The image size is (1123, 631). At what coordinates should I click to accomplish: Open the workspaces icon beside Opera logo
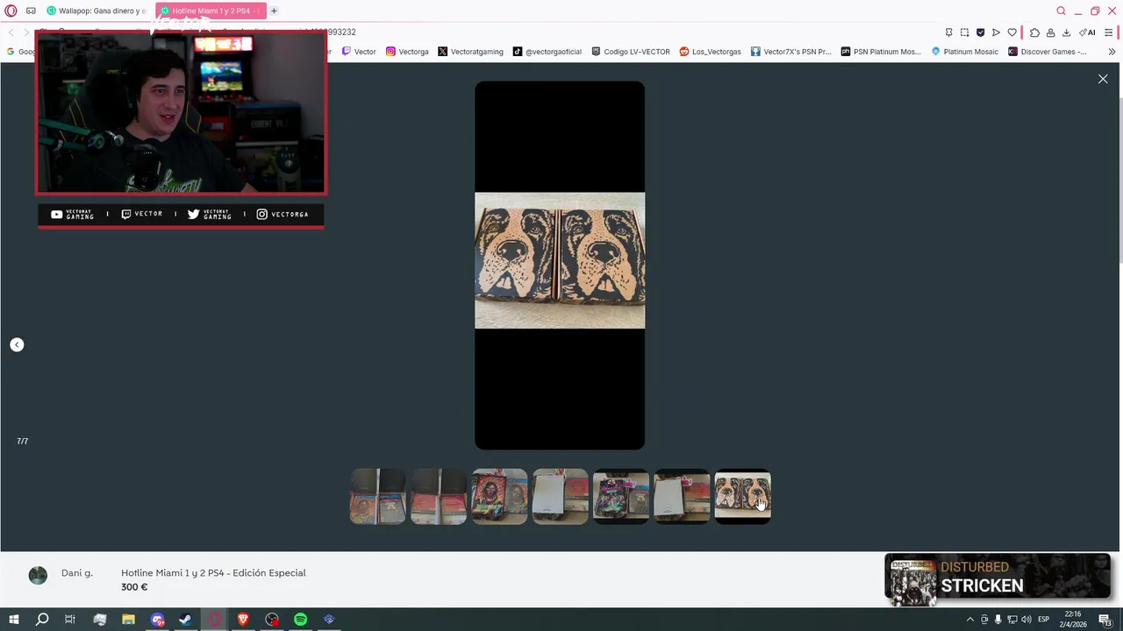click(x=31, y=11)
